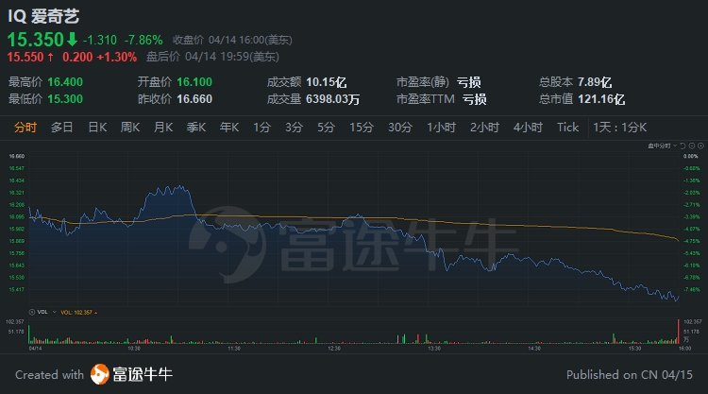Click the orange VOL: 102.357 readout
708x394 pixels.
[x=76, y=312]
